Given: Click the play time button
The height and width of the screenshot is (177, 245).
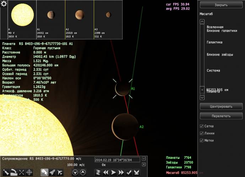Looking at the screenshot, I should tap(113, 172).
